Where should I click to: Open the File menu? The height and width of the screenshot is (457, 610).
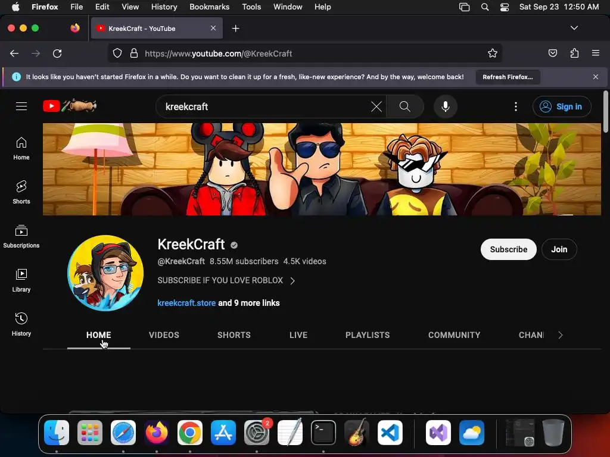click(77, 7)
